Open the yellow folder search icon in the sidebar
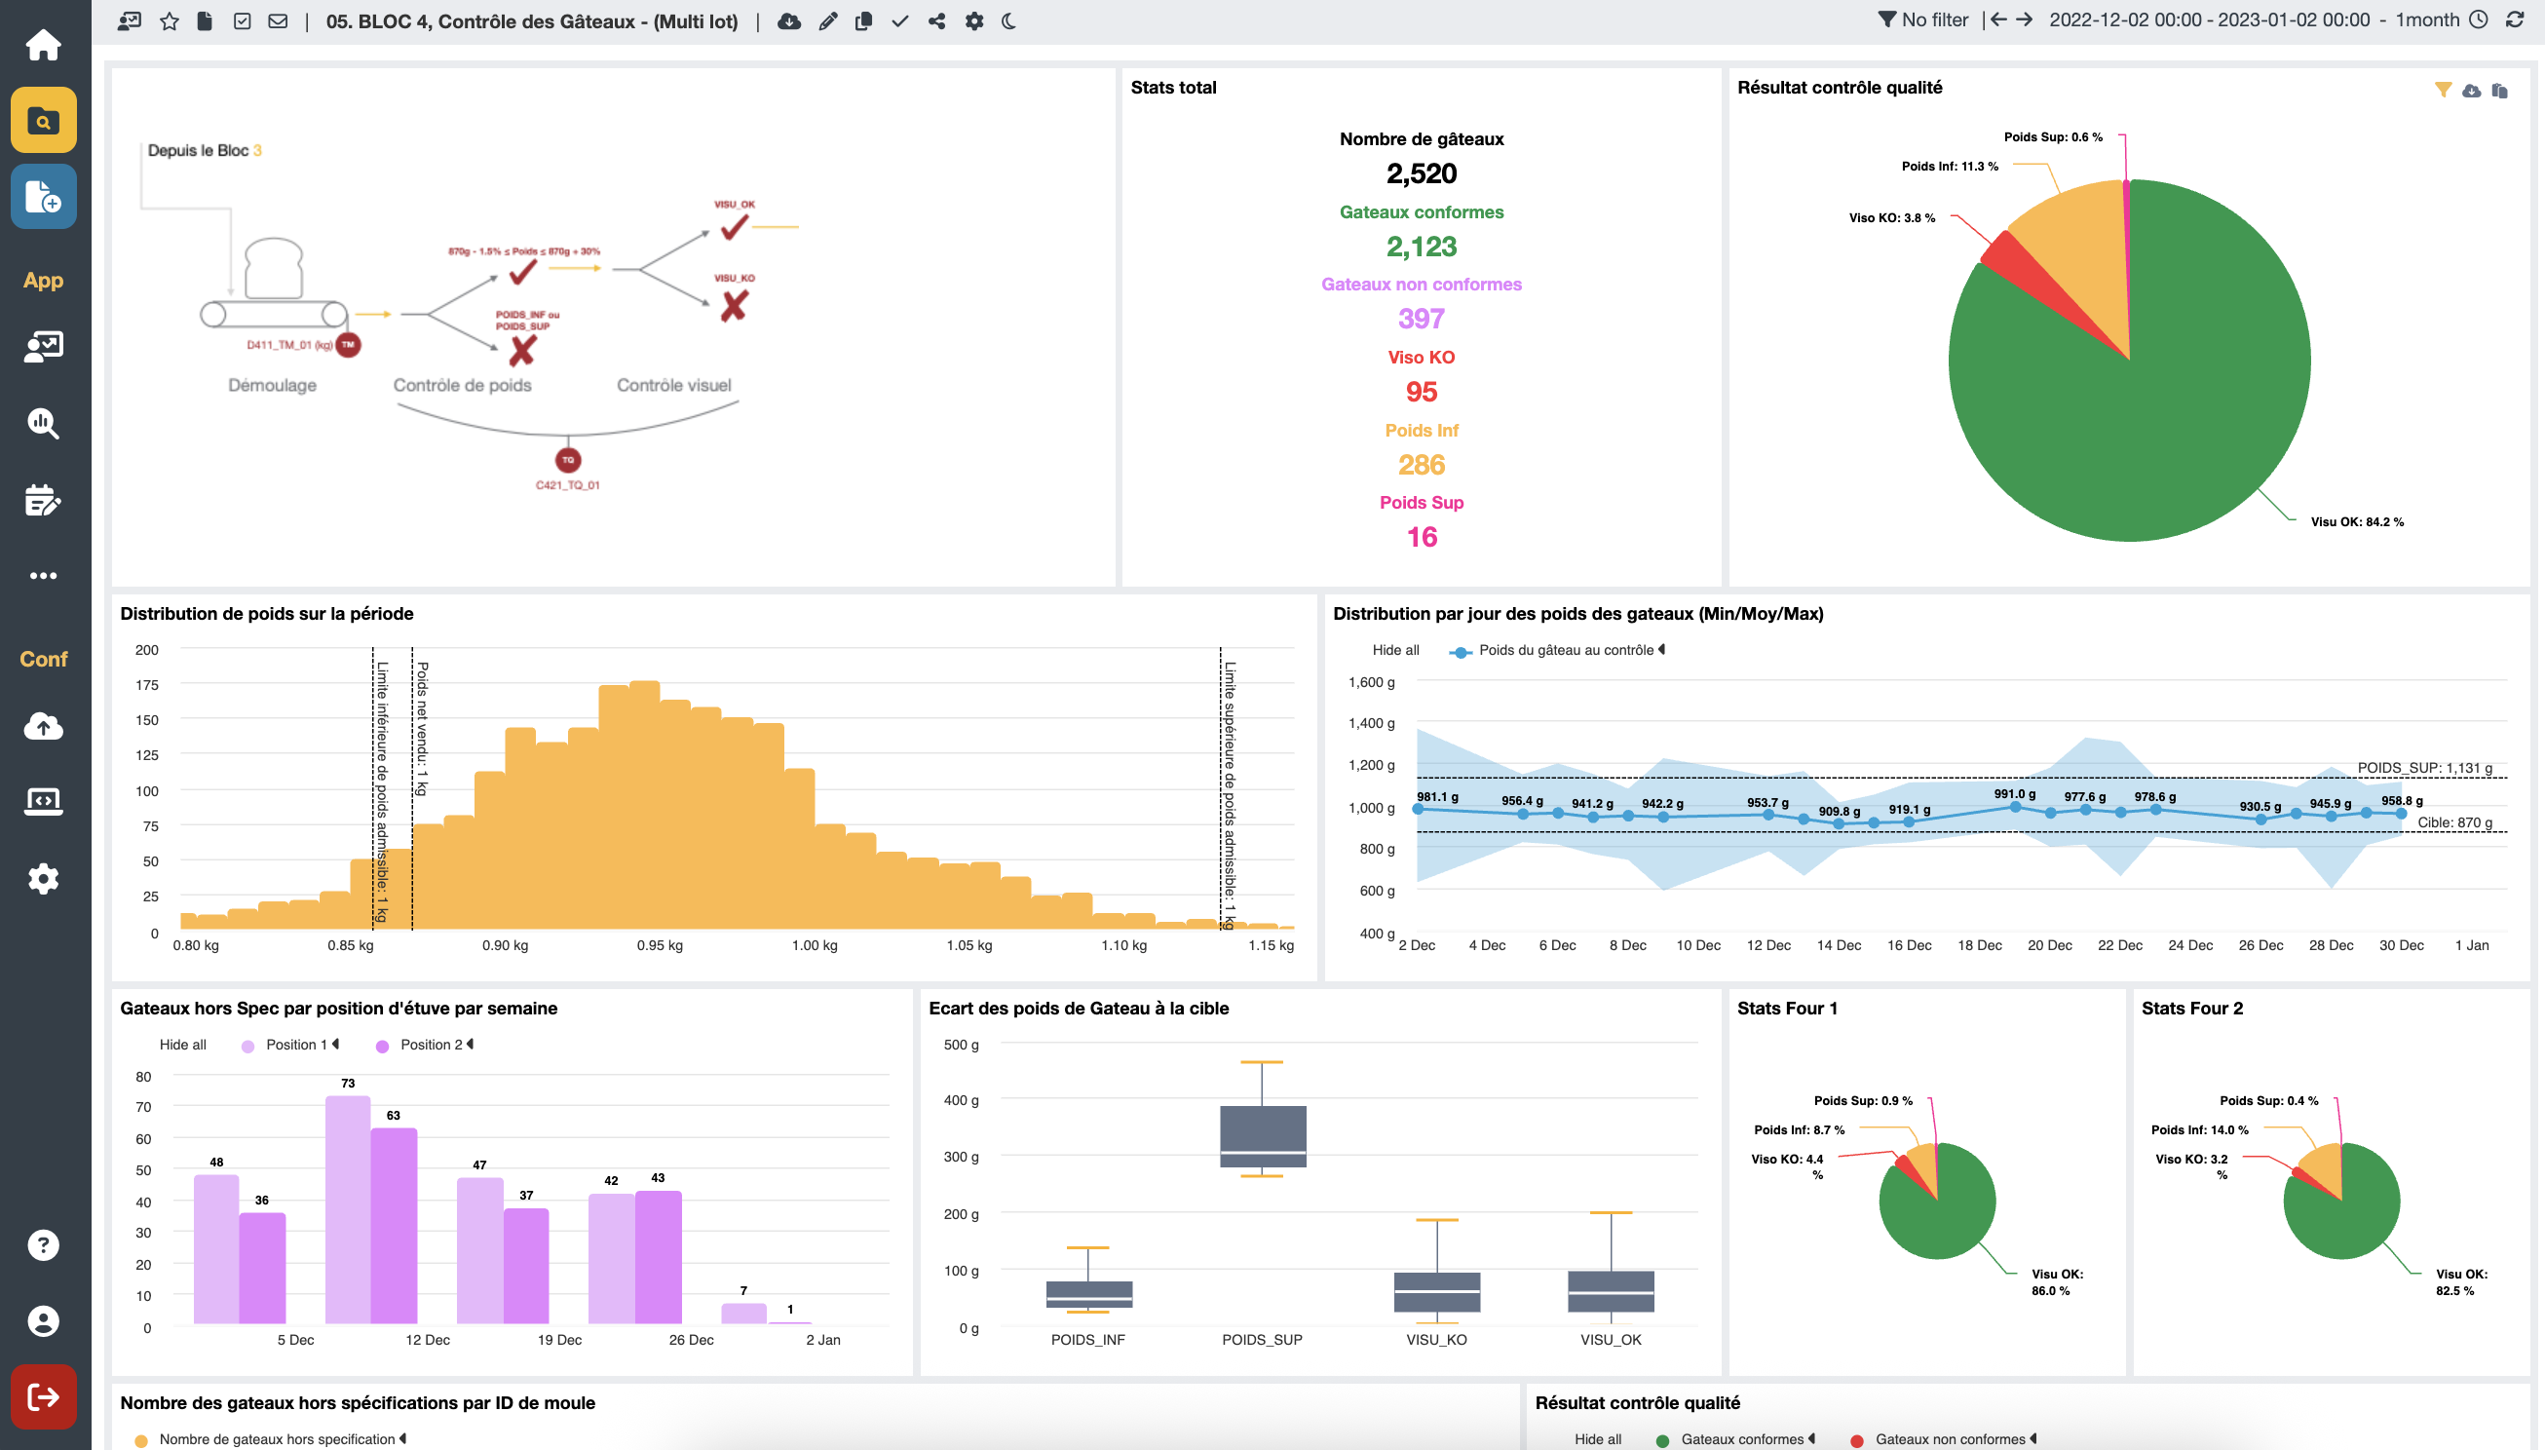 coord(43,120)
